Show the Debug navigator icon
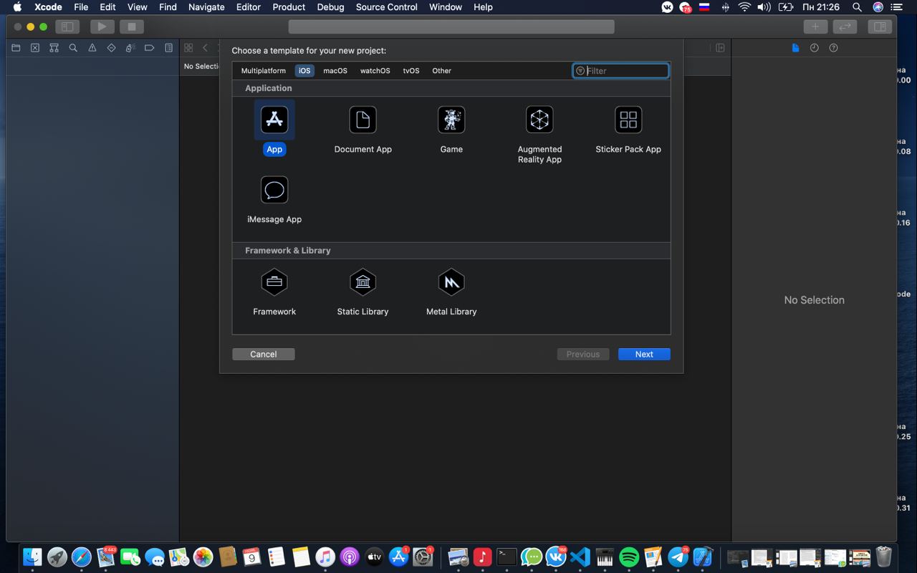 tap(130, 48)
